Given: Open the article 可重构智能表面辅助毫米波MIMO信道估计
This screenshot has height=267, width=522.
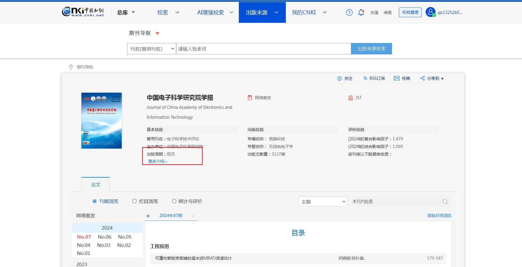Looking at the screenshot, I should 193,258.
